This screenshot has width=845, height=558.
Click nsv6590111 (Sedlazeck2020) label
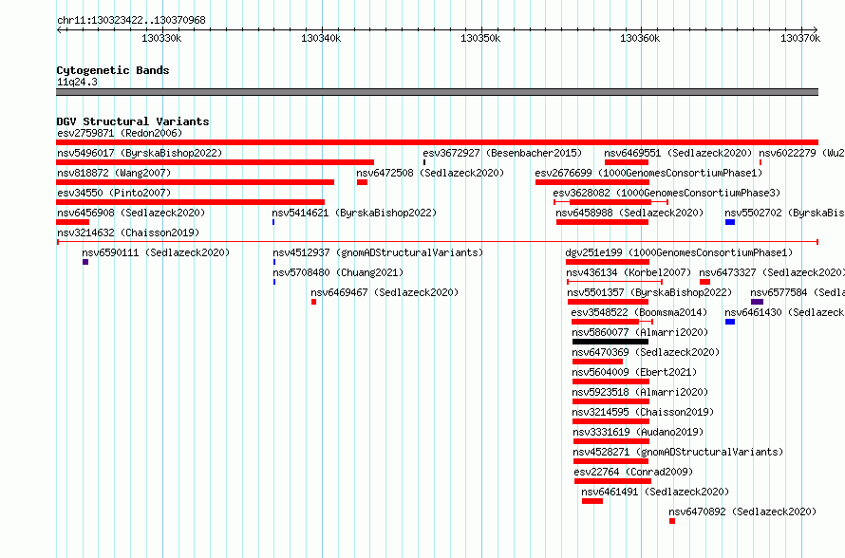(156, 252)
